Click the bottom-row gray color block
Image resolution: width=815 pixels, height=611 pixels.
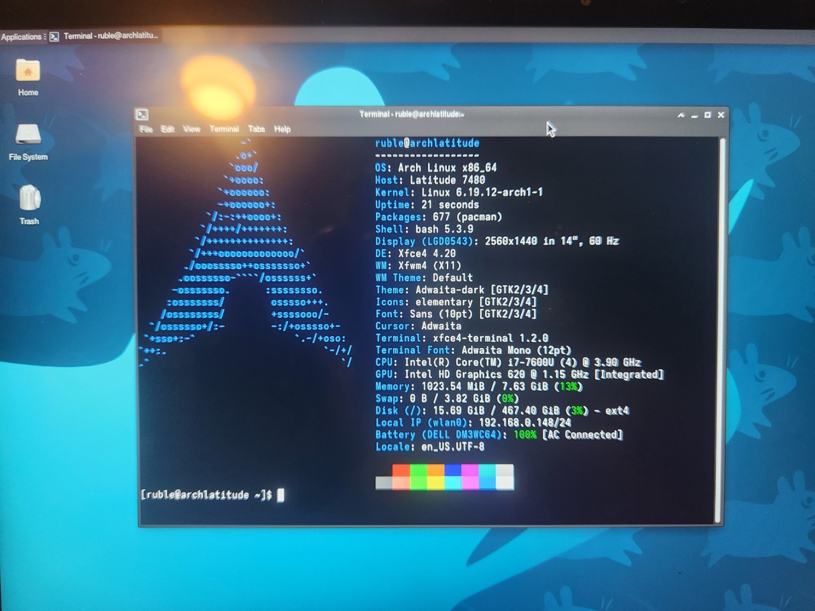(384, 483)
